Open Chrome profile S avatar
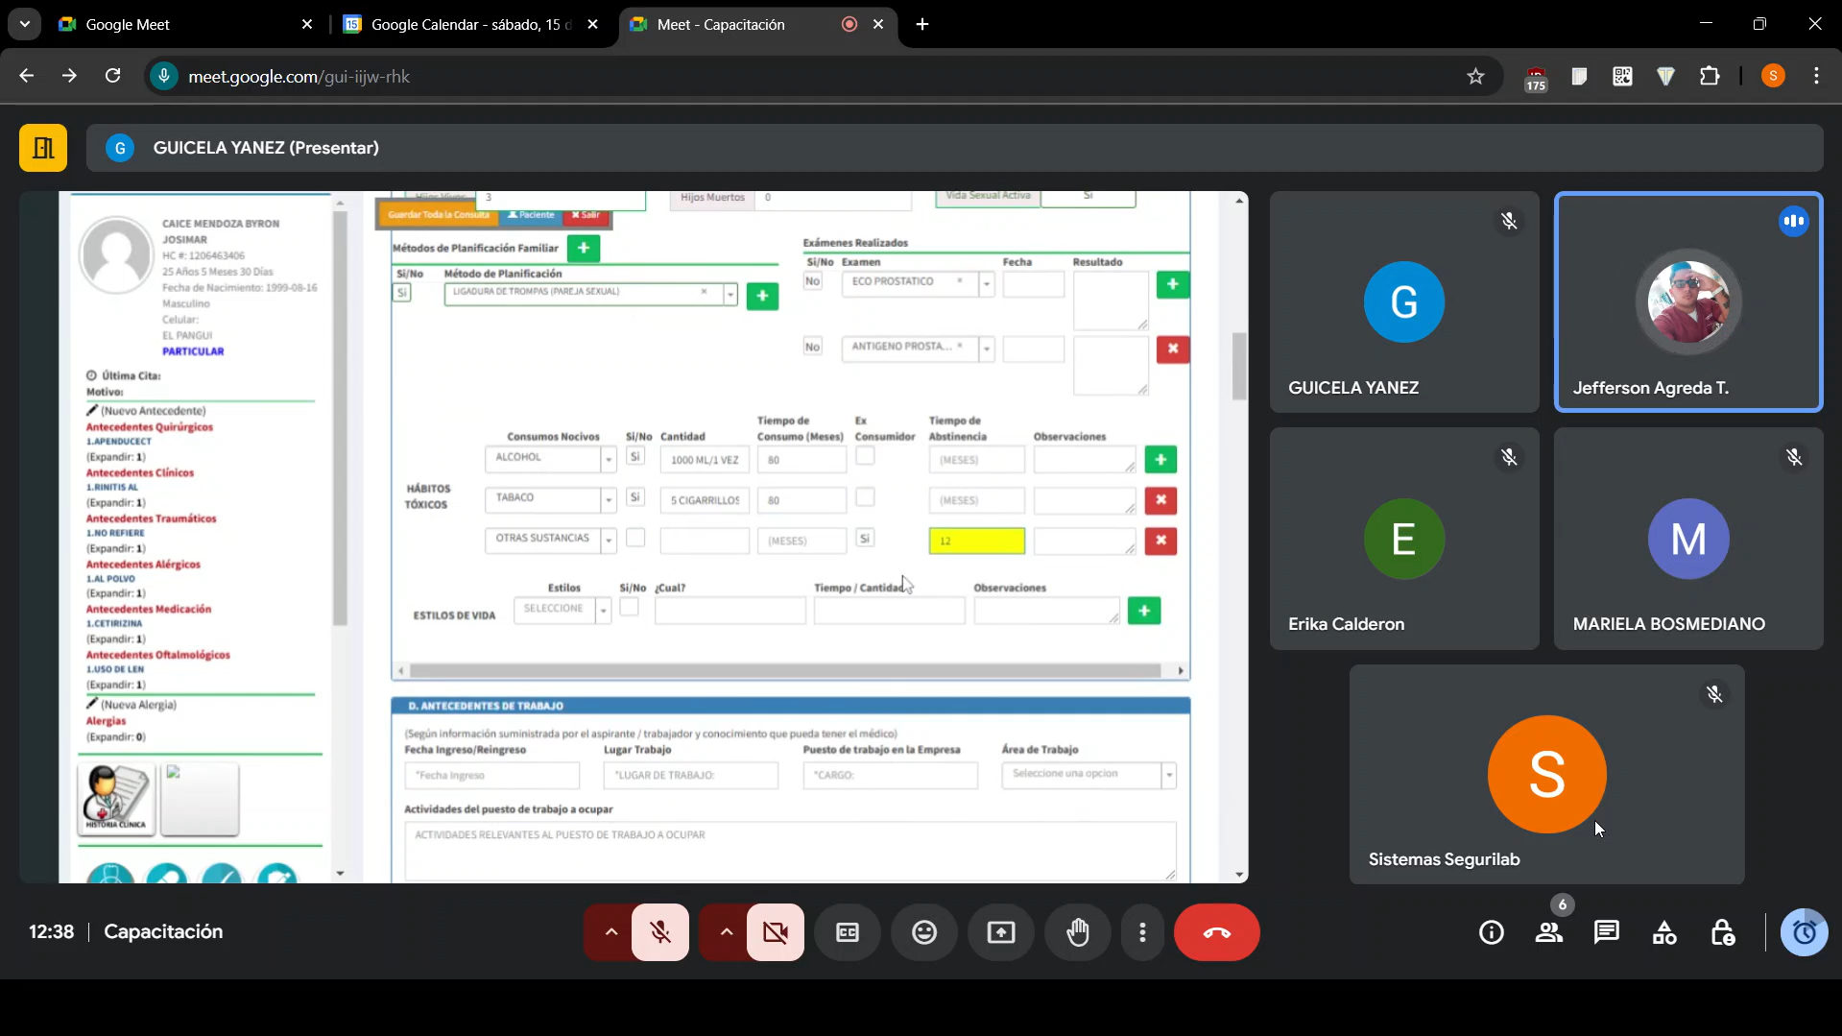 (1773, 76)
